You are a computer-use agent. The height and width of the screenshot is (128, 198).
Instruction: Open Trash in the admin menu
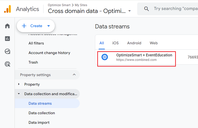coord(33,62)
